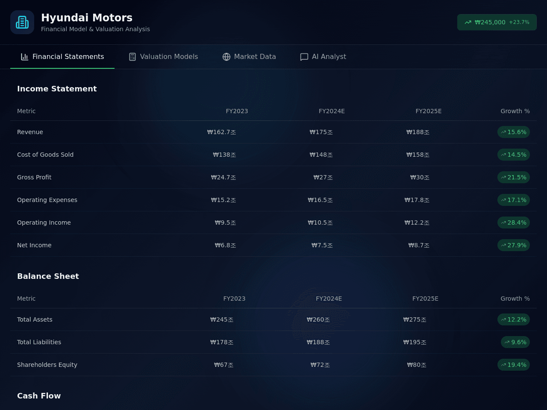547x410 pixels.
Task: Go to the AI Analyst tab
Action: (323, 57)
